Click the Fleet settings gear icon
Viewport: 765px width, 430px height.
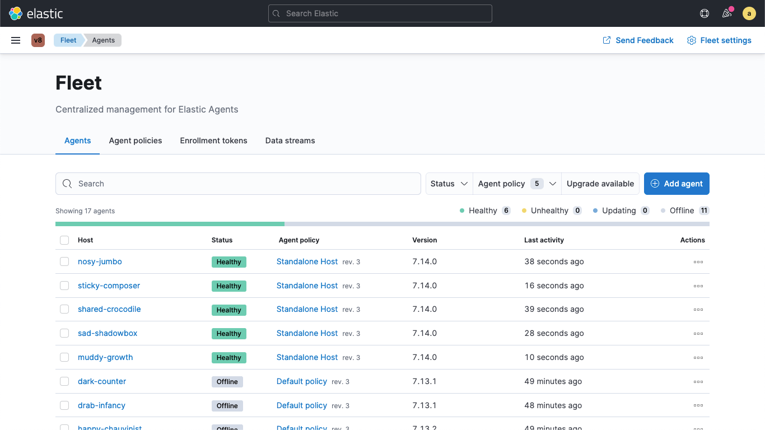(x=692, y=40)
